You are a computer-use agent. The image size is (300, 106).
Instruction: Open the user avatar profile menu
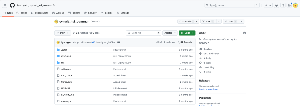[x=295, y=5]
